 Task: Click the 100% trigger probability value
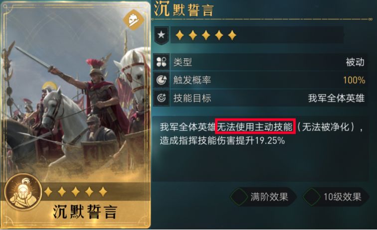point(354,80)
